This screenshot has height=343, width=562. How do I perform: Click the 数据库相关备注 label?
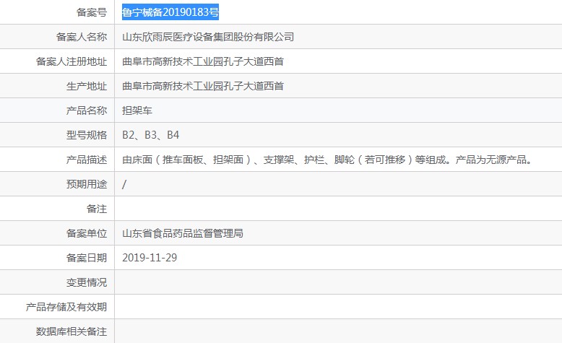point(72,331)
